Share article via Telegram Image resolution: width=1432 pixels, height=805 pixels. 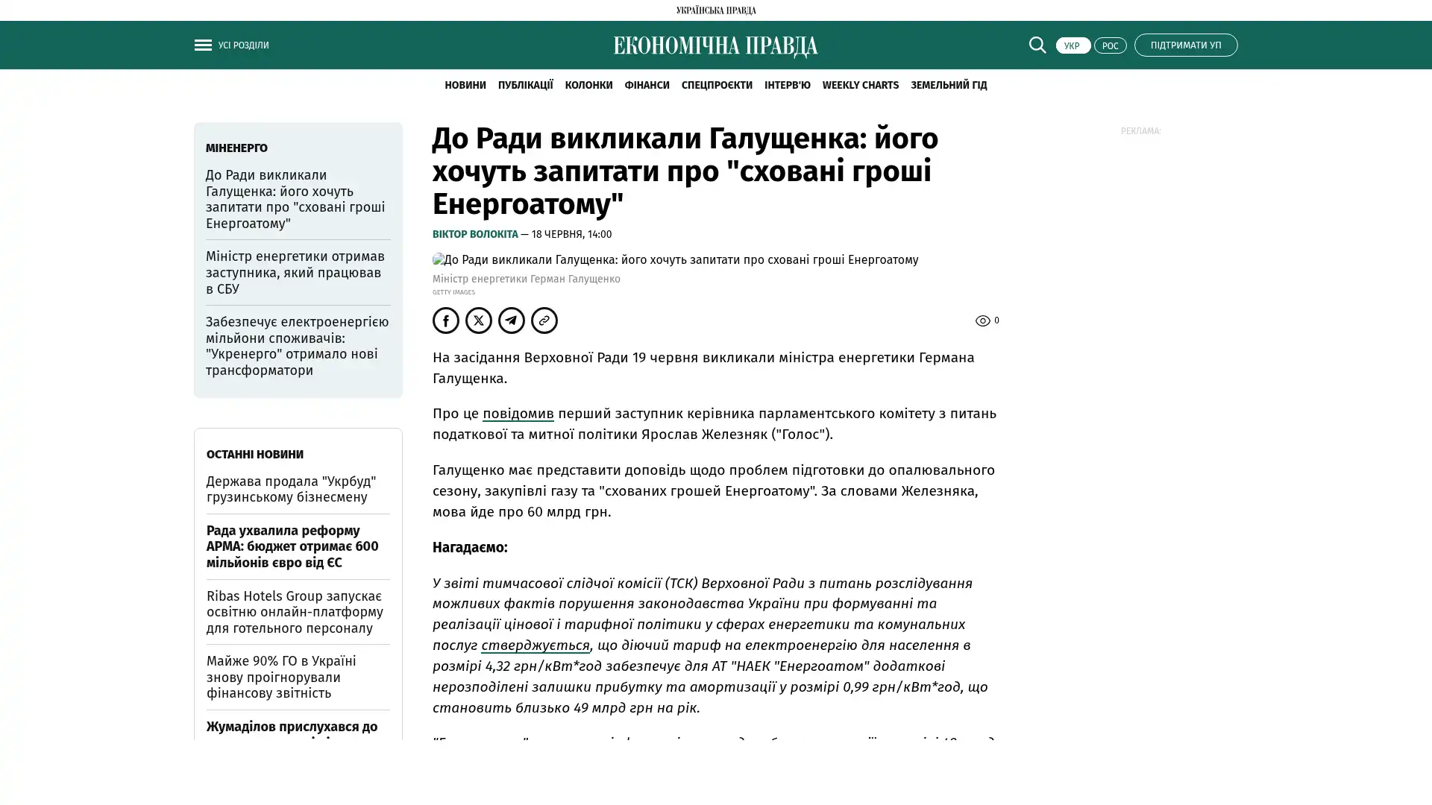coord(512,321)
